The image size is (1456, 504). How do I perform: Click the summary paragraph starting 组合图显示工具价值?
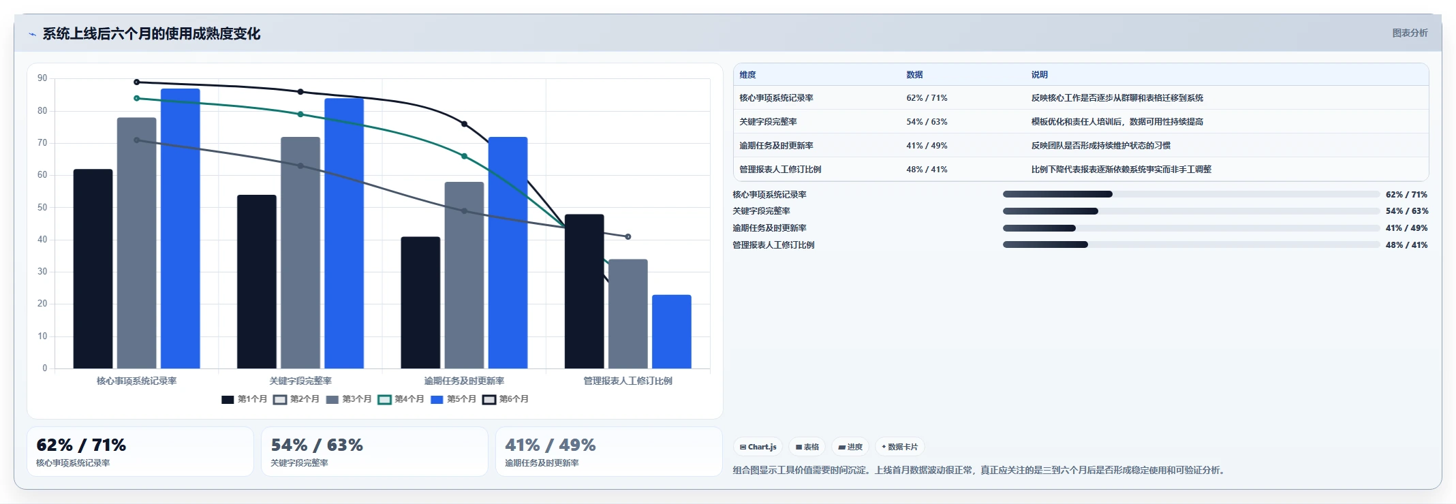(980, 470)
